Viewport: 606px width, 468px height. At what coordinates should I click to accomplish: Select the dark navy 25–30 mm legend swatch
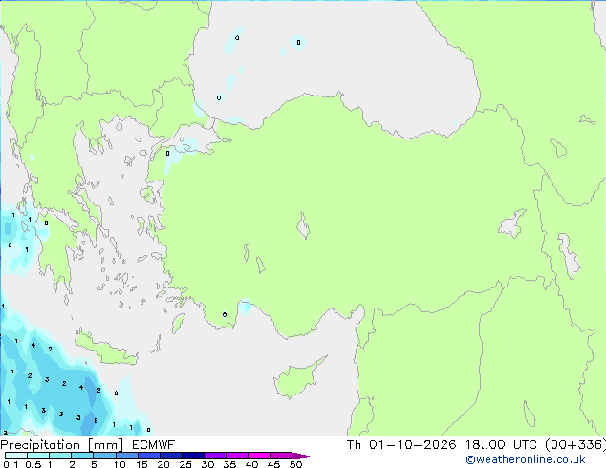pyautogui.click(x=193, y=456)
